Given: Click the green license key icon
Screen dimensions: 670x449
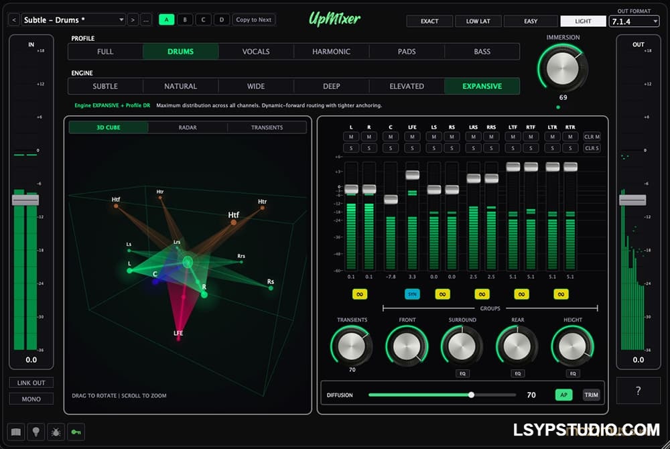Looking at the screenshot, I should coord(76,432).
